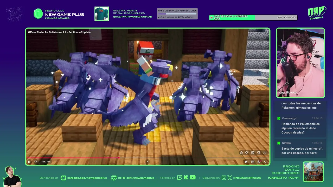Viewport: 333px width, 187px height.
Task: Click the video title 'Official Trailer for Cobblemon 1.7'
Action: (x=59, y=32)
